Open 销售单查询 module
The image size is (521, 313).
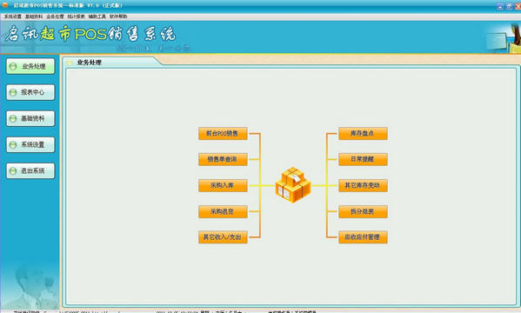click(x=223, y=159)
